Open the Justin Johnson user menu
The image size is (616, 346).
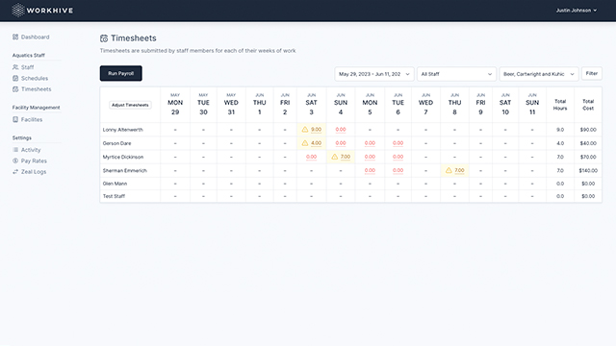pyautogui.click(x=577, y=11)
